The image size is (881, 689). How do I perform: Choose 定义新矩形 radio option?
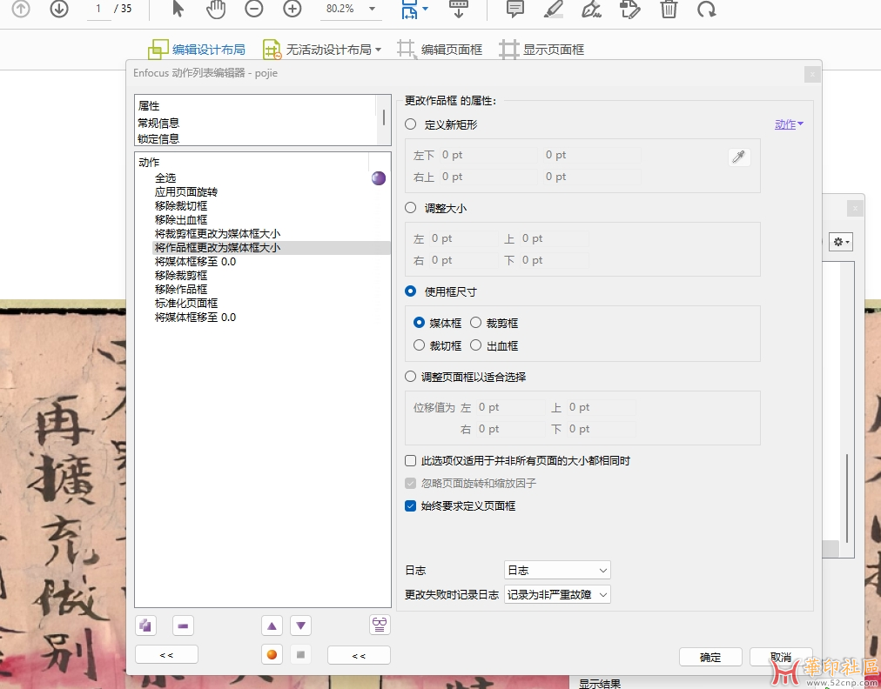(411, 124)
